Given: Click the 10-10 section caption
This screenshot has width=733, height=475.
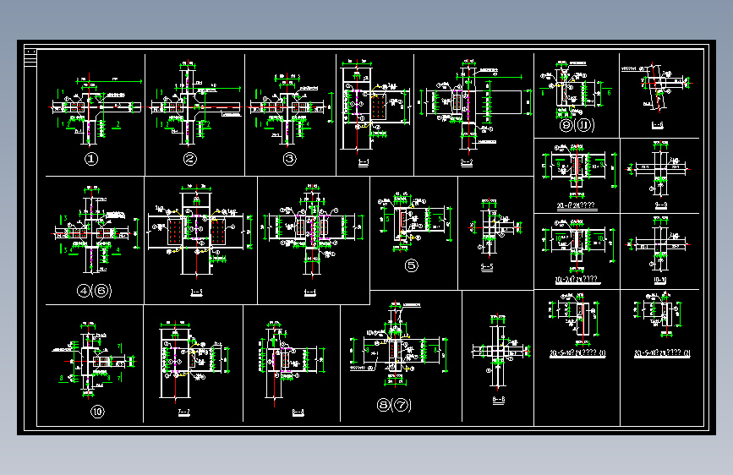Looking at the screenshot, I should point(660,280).
